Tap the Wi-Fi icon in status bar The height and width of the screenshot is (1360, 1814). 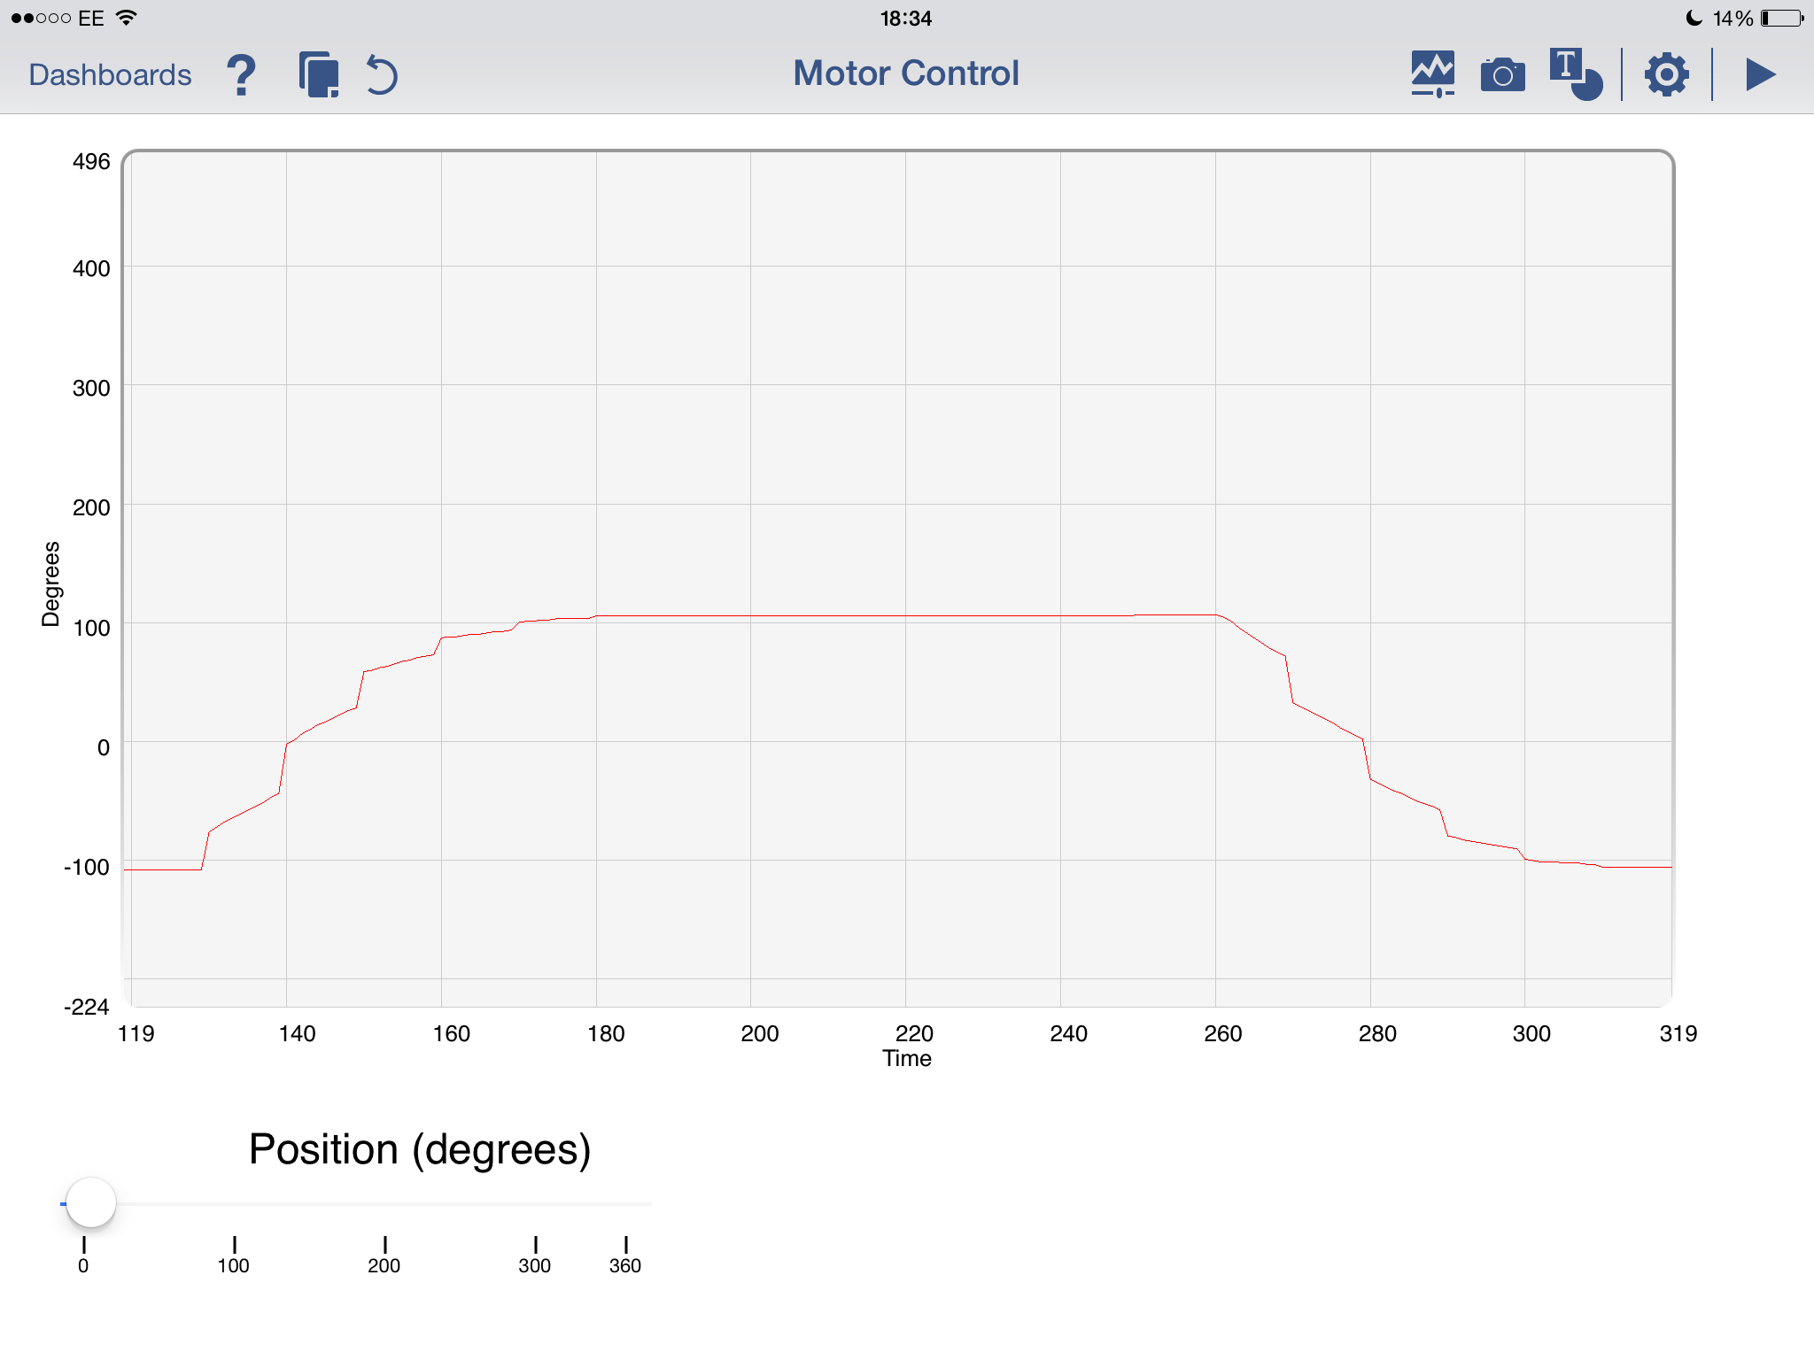(127, 18)
